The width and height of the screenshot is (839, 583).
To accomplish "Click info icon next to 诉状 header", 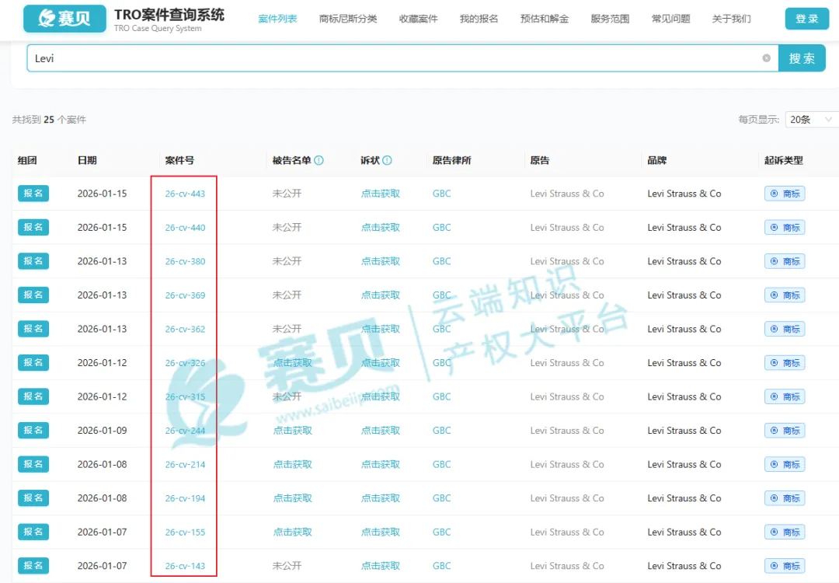I will click(387, 161).
